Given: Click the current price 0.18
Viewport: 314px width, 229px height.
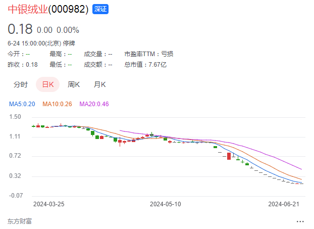Looking at the screenshot, I should 20,29.
